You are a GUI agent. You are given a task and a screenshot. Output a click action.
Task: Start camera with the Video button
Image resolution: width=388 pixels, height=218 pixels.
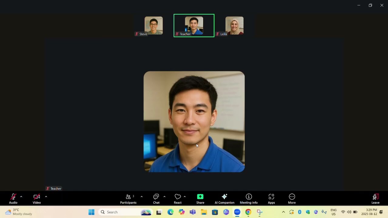(37, 199)
